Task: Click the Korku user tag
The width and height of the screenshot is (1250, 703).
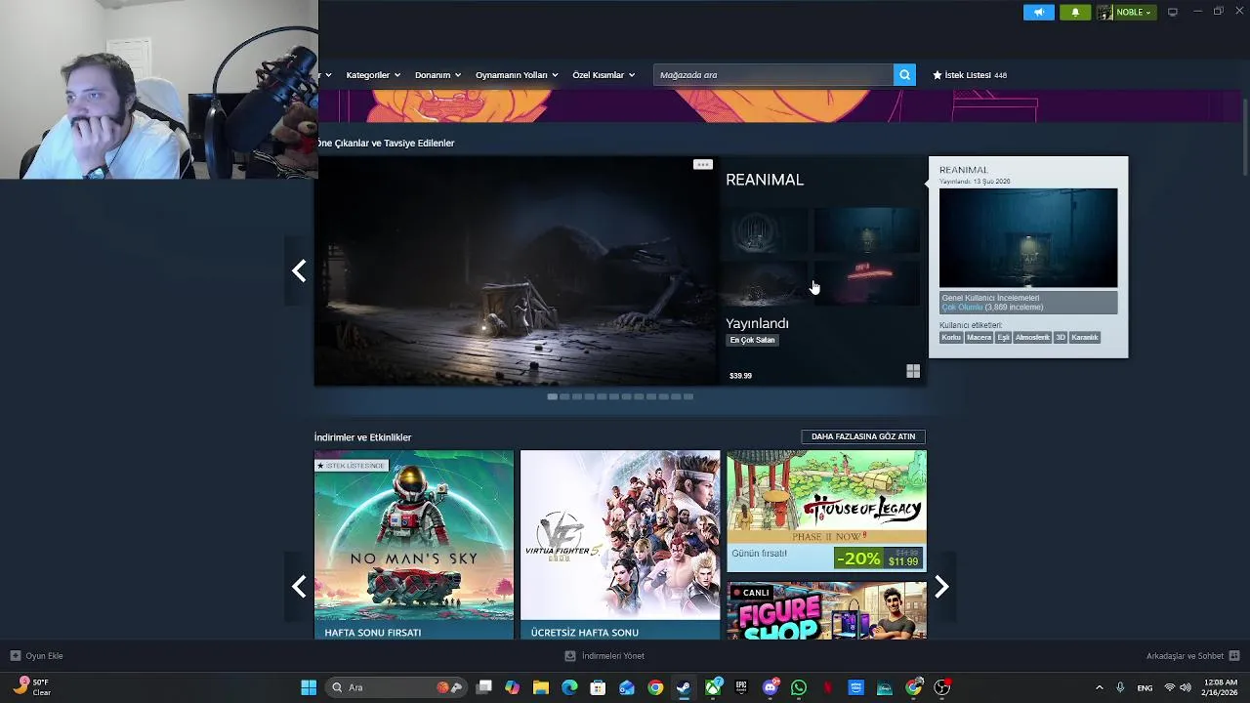Action: coord(951,338)
